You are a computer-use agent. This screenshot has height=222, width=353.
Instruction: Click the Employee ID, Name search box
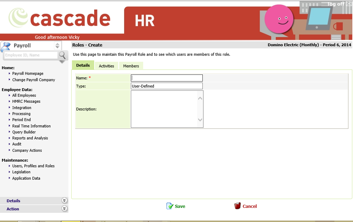coord(31,55)
